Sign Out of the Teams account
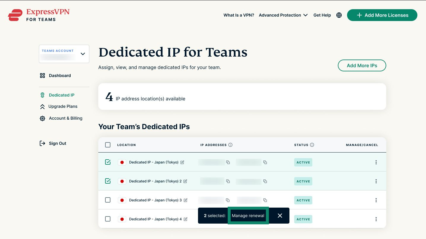Screen dimensions: 426x239 (53, 143)
